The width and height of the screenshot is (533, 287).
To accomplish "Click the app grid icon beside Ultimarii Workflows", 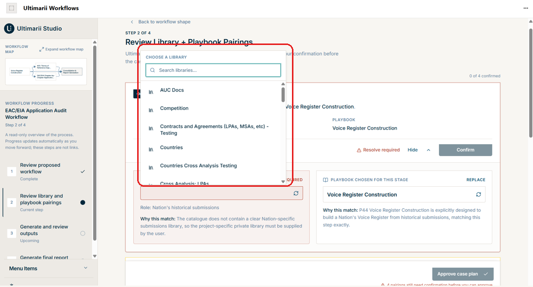I will 12,8.
